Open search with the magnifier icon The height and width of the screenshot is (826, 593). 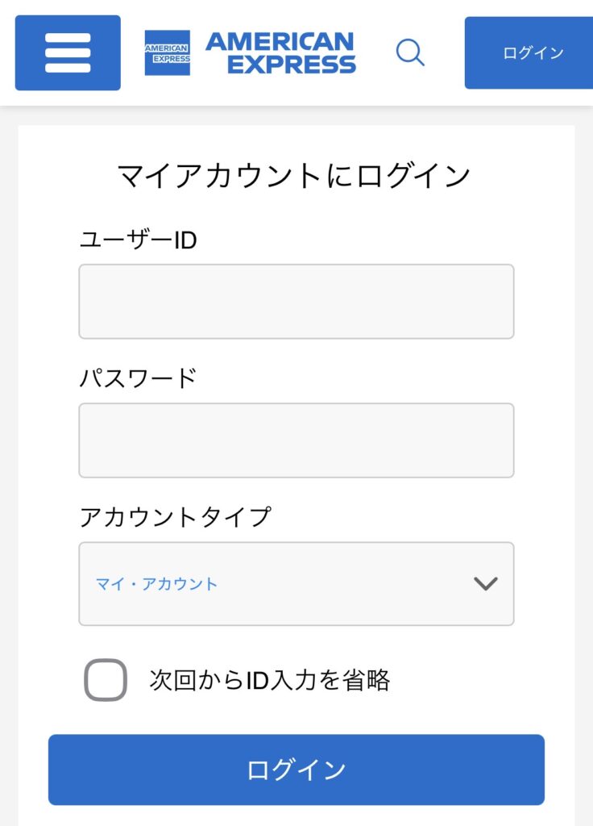pyautogui.click(x=410, y=53)
